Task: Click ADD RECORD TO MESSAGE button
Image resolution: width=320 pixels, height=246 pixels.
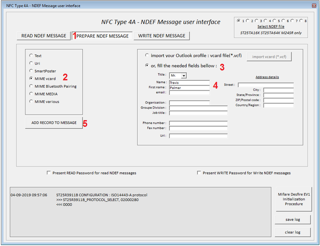Action: (54, 123)
